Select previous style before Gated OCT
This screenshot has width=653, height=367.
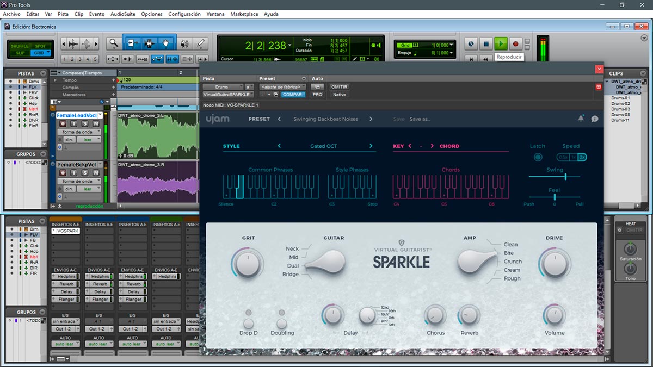pos(279,146)
